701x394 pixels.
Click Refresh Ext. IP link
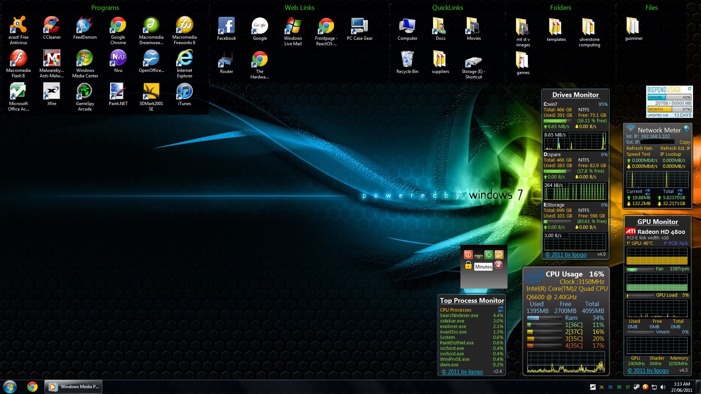[675, 148]
